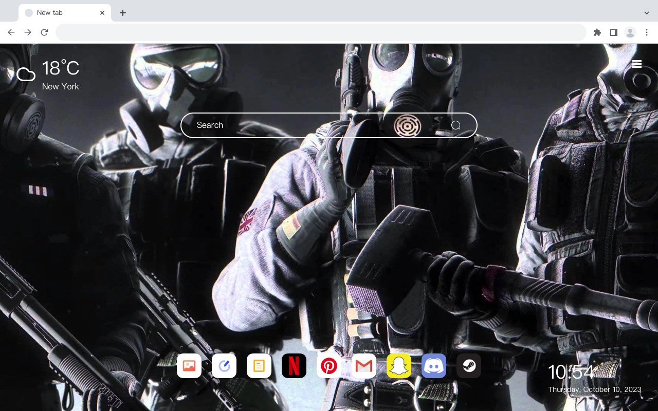This screenshot has width=658, height=411.
Task: Open the blue tasks checkmark shortcut
Action: pos(224,366)
